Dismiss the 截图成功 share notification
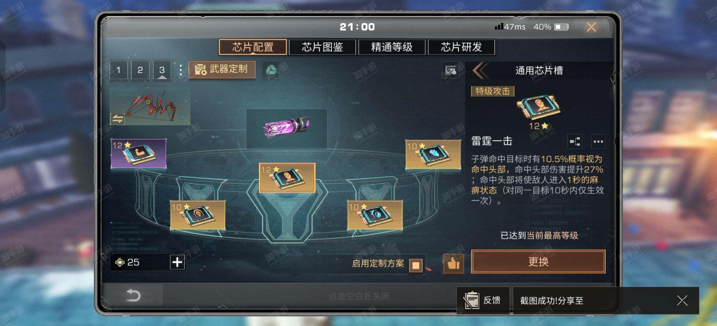The image size is (717, 326). click(x=682, y=300)
